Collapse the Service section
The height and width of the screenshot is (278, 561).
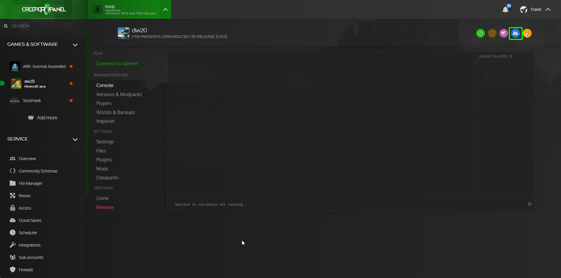click(x=75, y=139)
